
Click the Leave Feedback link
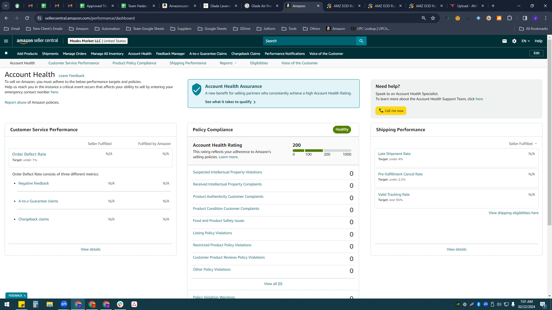pyautogui.click(x=71, y=76)
